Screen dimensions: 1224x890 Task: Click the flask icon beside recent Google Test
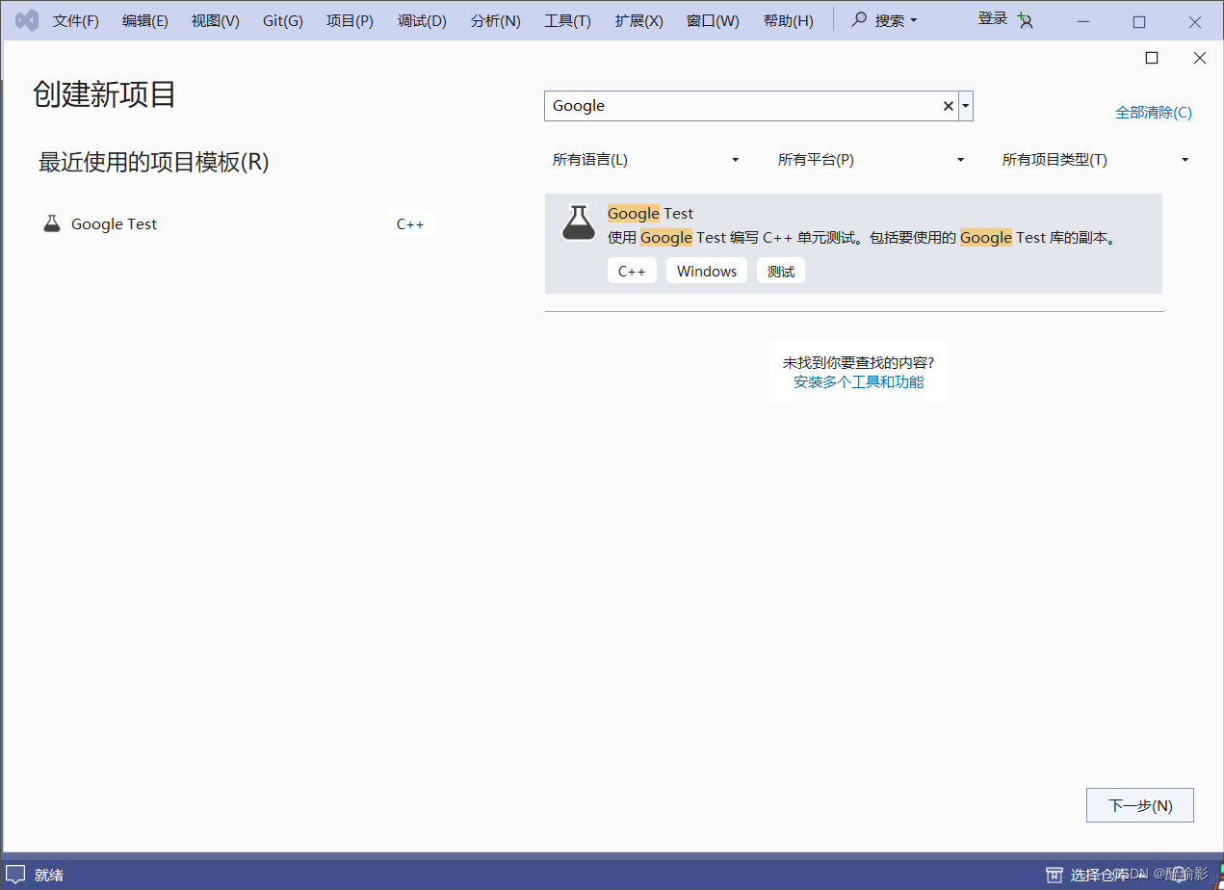(52, 223)
